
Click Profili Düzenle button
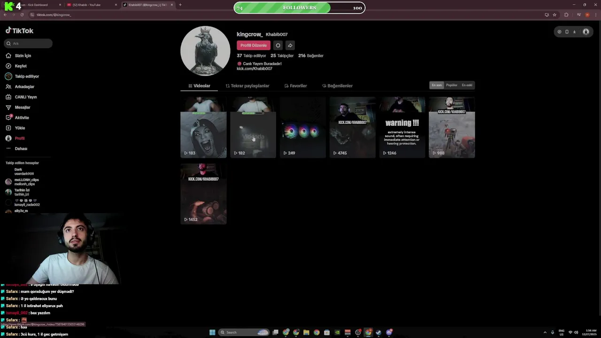coord(254,46)
